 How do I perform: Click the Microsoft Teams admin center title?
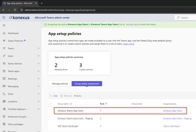pos(52,18)
